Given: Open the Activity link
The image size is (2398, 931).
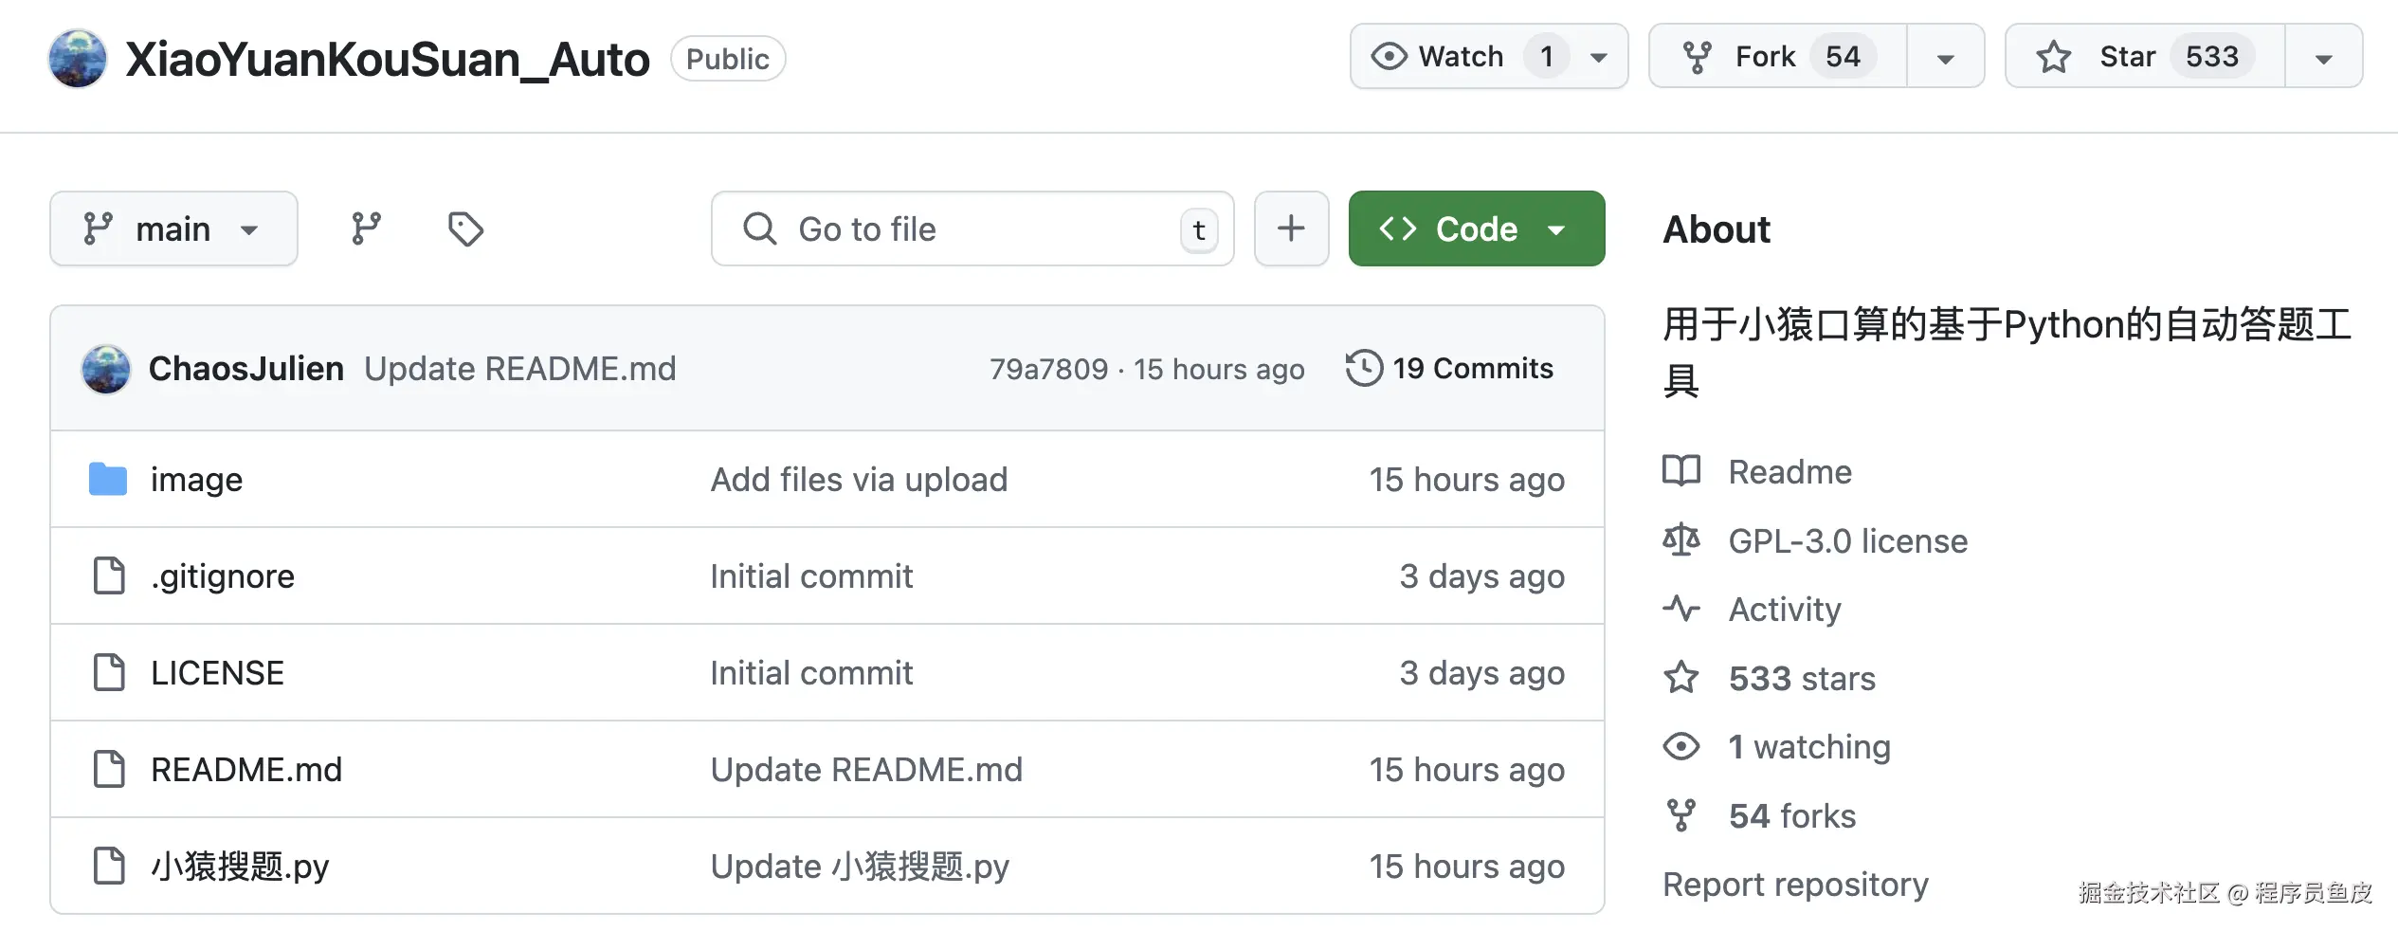Looking at the screenshot, I should [1784, 609].
